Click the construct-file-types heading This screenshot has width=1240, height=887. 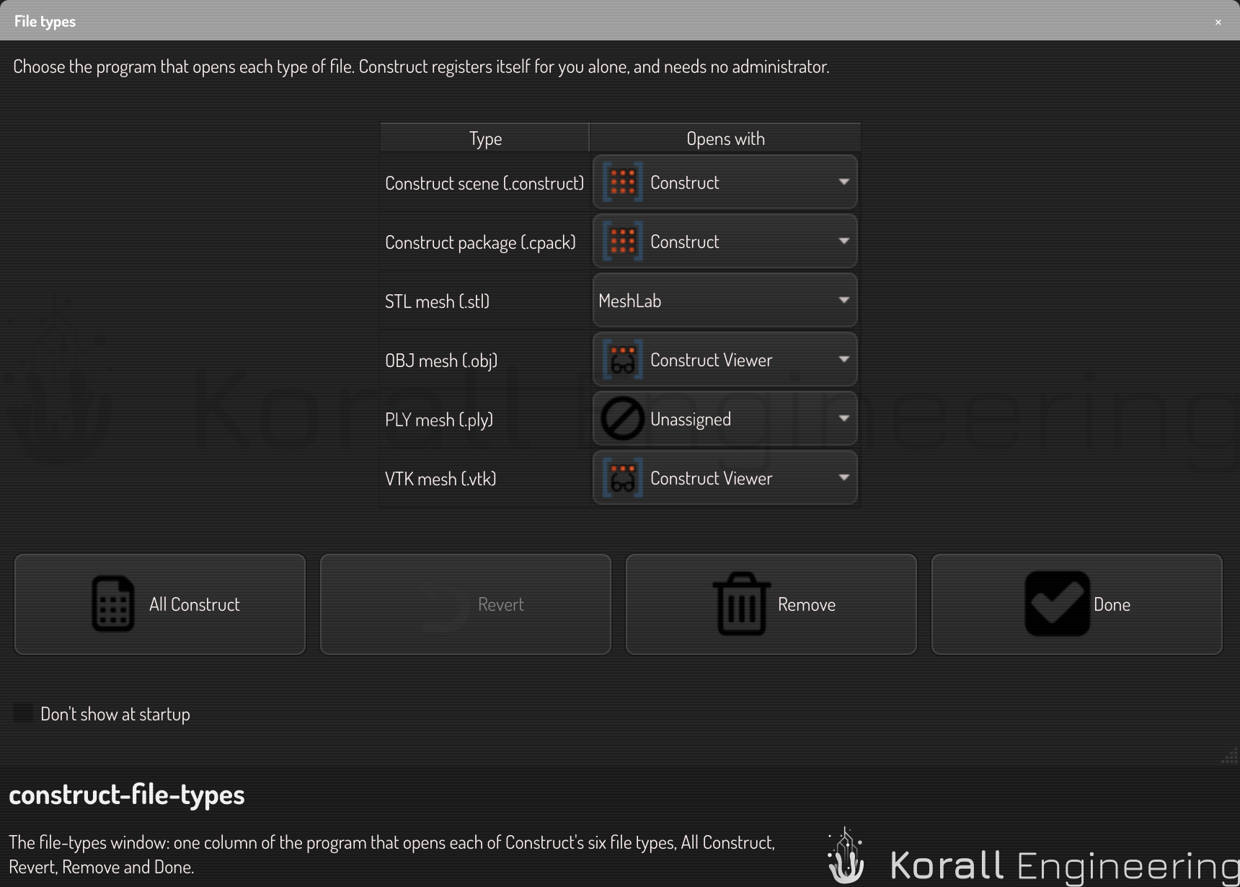(x=127, y=795)
